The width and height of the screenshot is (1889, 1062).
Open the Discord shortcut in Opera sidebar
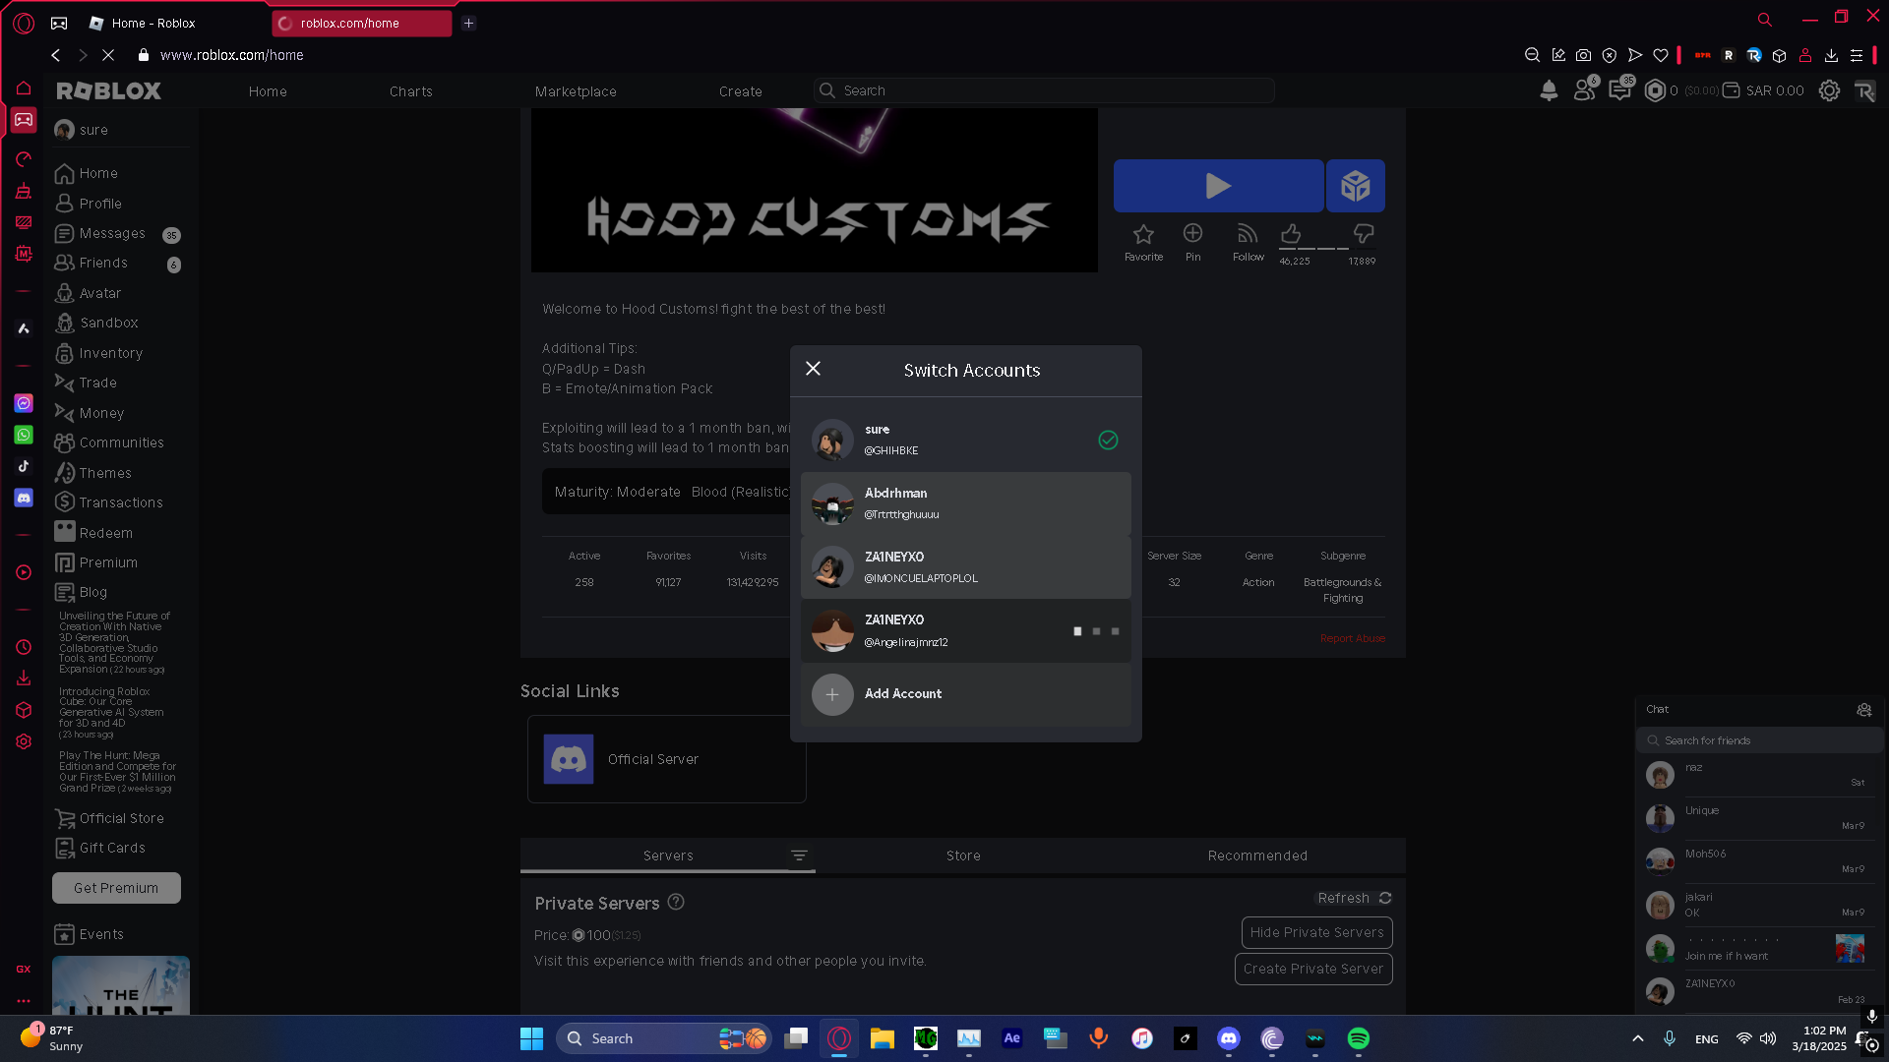pos(24,499)
